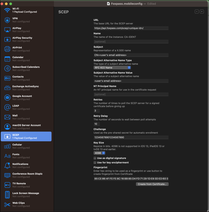This screenshot has height=212, width=209.
Task: Click the Lock Screen Message icon
Action: [7, 195]
